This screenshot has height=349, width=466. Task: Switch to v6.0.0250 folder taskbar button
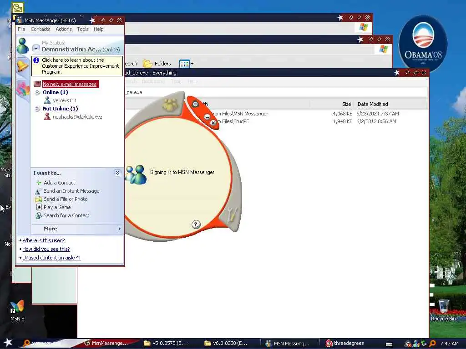(226, 343)
